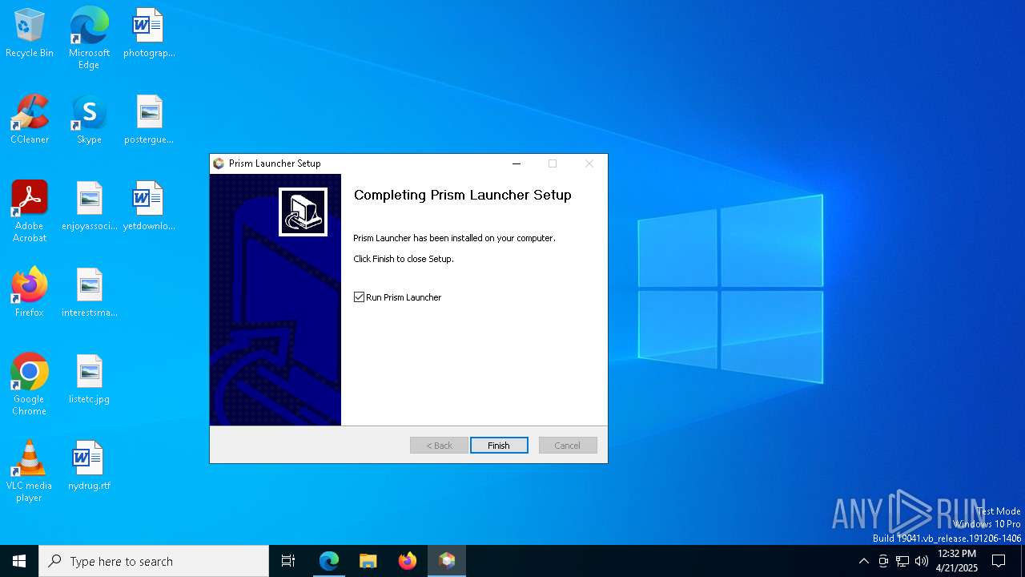
Task: Close the Prism Launcher Setup window
Action: (x=589, y=163)
